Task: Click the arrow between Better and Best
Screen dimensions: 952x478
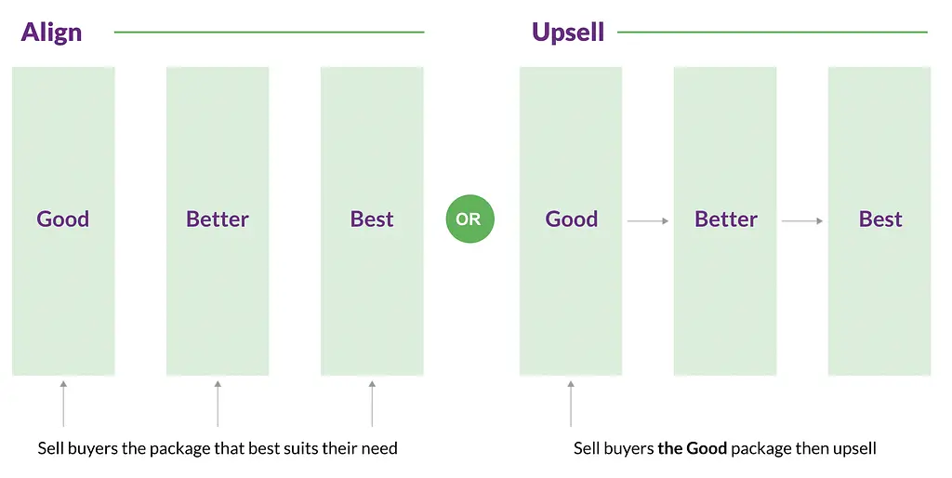Action: [x=802, y=221]
